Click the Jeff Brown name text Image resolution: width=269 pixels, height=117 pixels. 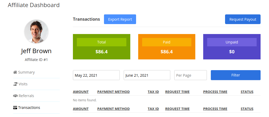click(36, 51)
